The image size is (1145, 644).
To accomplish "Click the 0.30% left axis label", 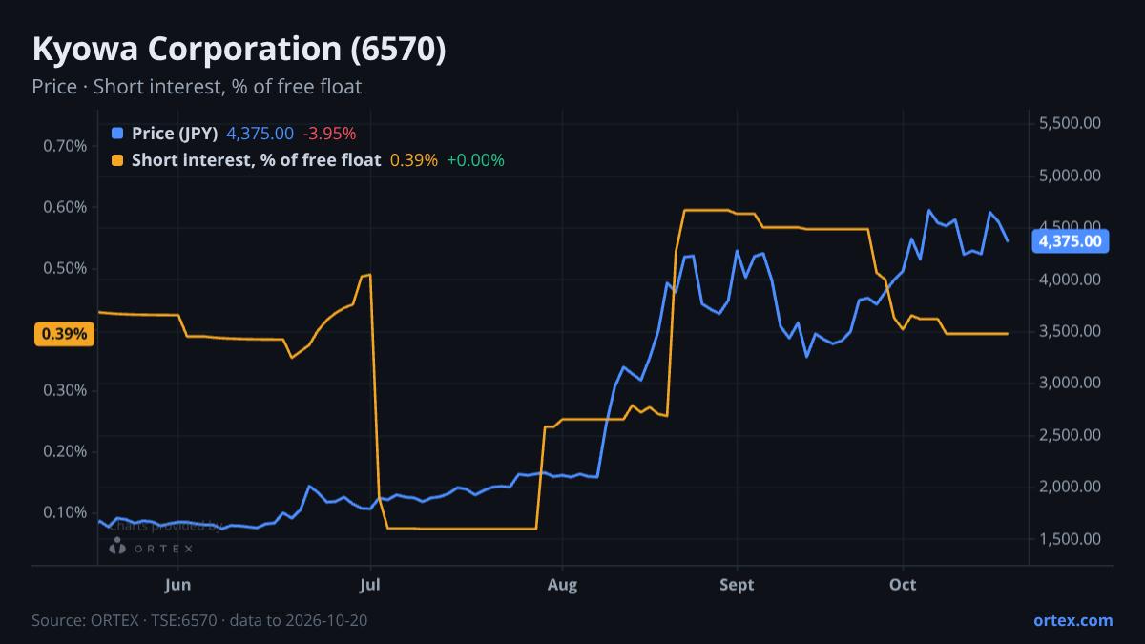I will point(65,390).
